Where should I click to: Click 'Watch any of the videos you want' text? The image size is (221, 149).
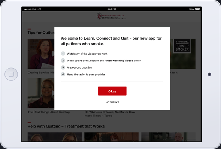click(x=87, y=54)
